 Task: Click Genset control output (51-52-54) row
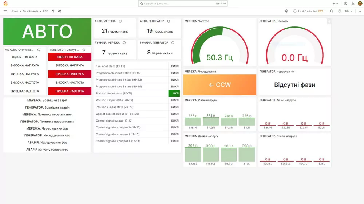[137, 114]
